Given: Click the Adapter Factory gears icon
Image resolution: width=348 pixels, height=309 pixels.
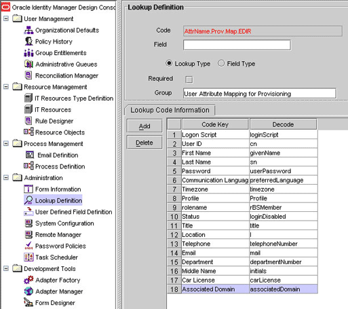Looking at the screenshot, I should (x=28, y=280).
